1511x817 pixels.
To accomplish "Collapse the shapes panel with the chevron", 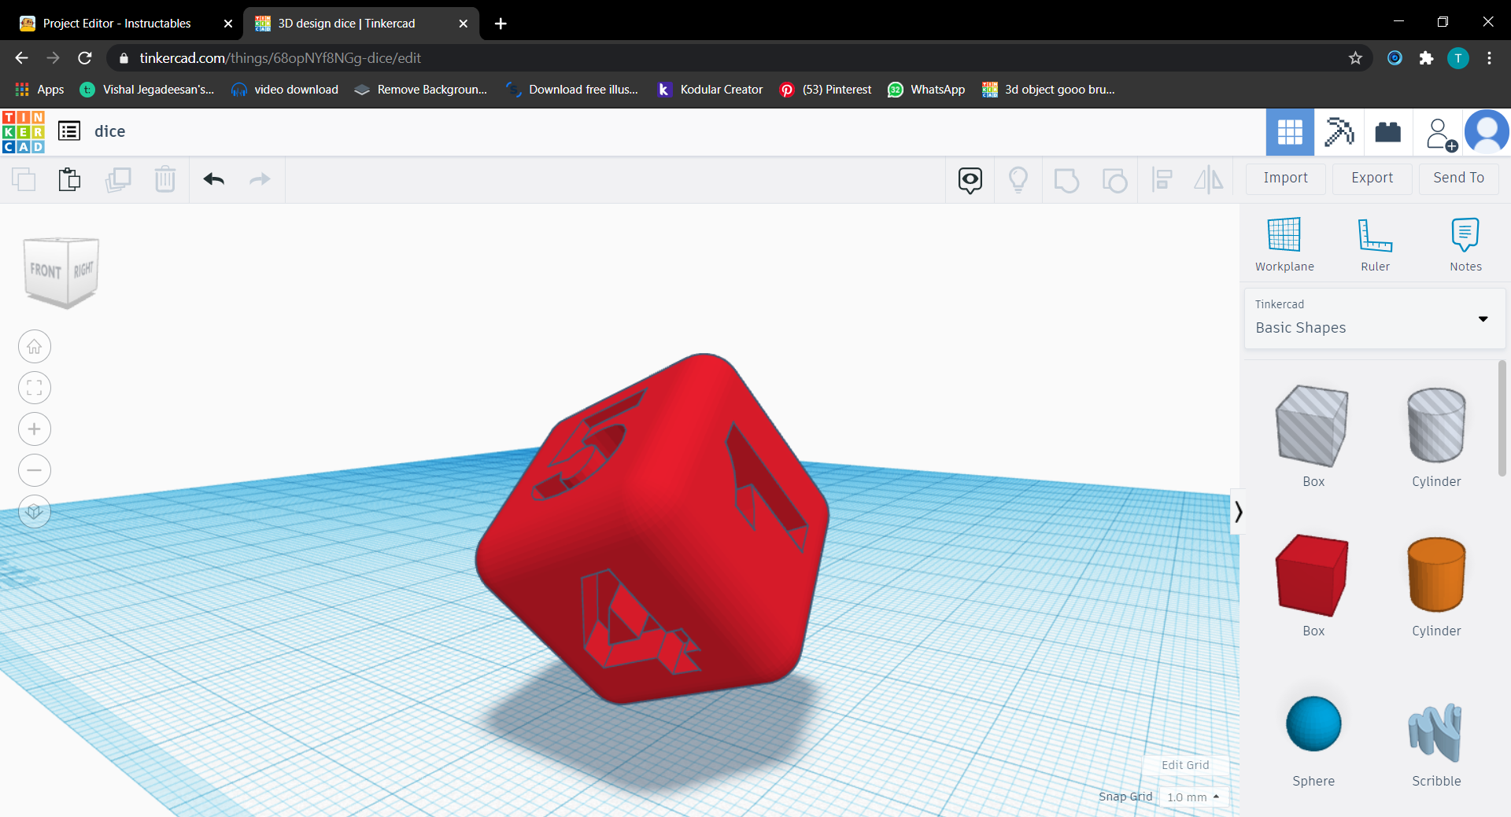I will point(1239,511).
